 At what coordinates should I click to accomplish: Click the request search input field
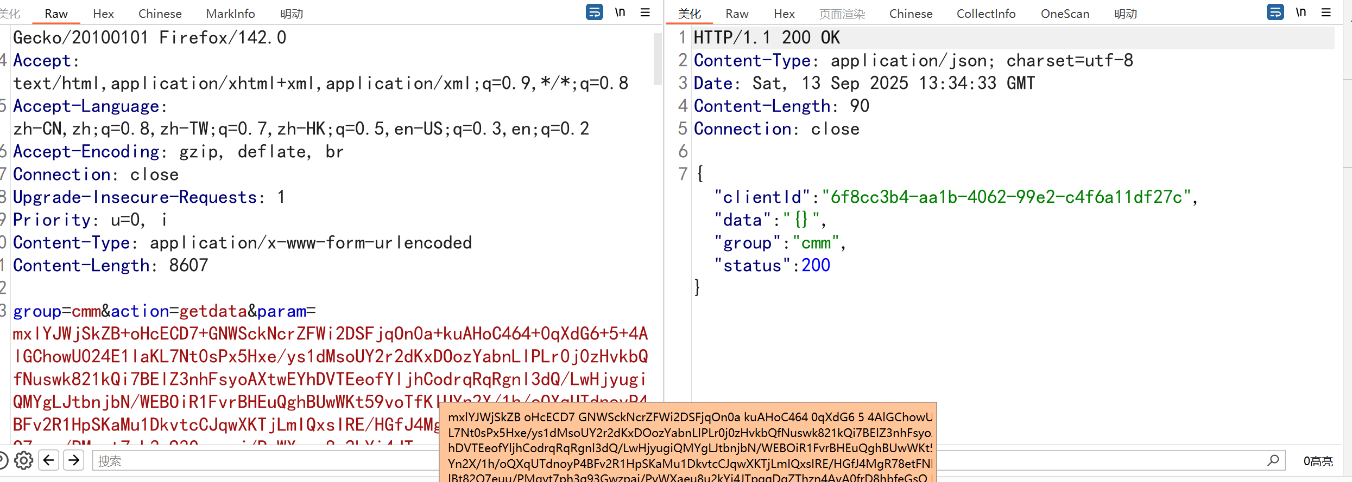pyautogui.click(x=261, y=461)
